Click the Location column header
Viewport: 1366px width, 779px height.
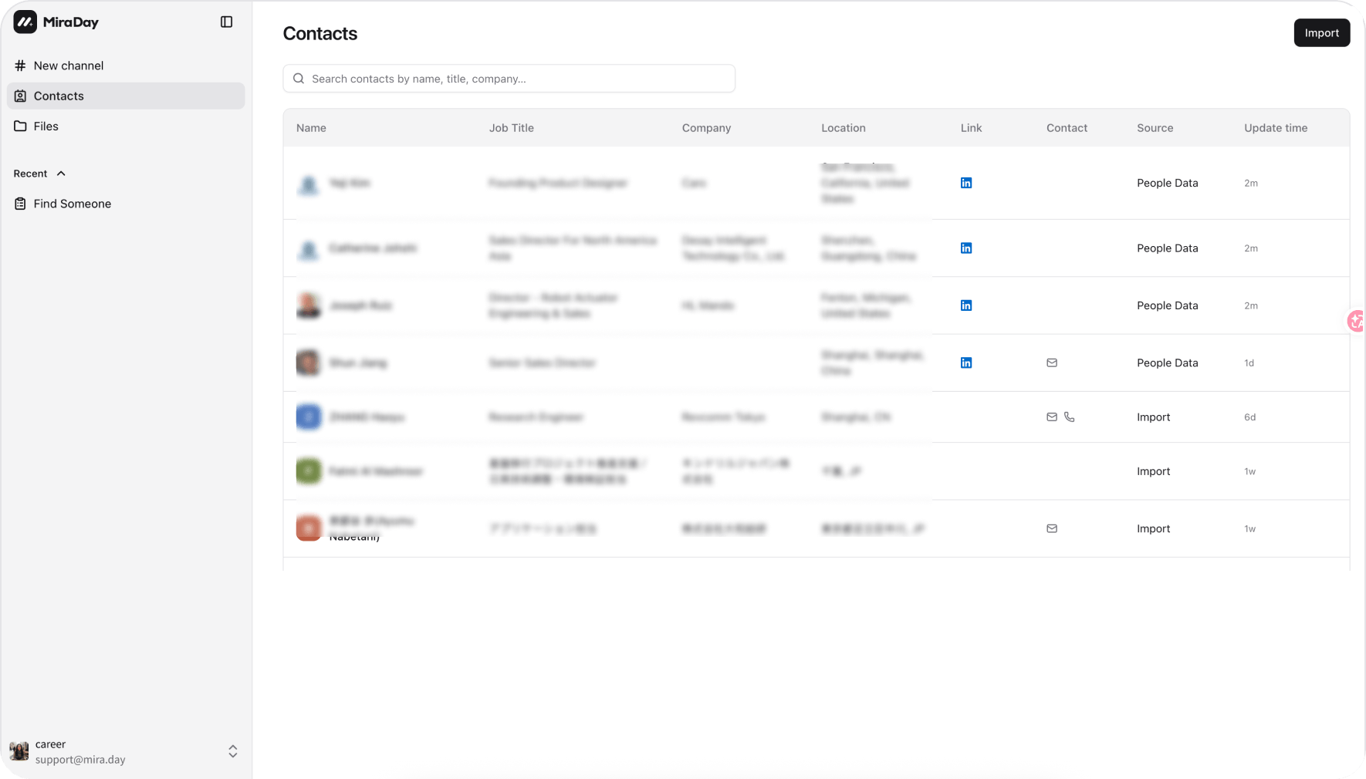tap(843, 128)
